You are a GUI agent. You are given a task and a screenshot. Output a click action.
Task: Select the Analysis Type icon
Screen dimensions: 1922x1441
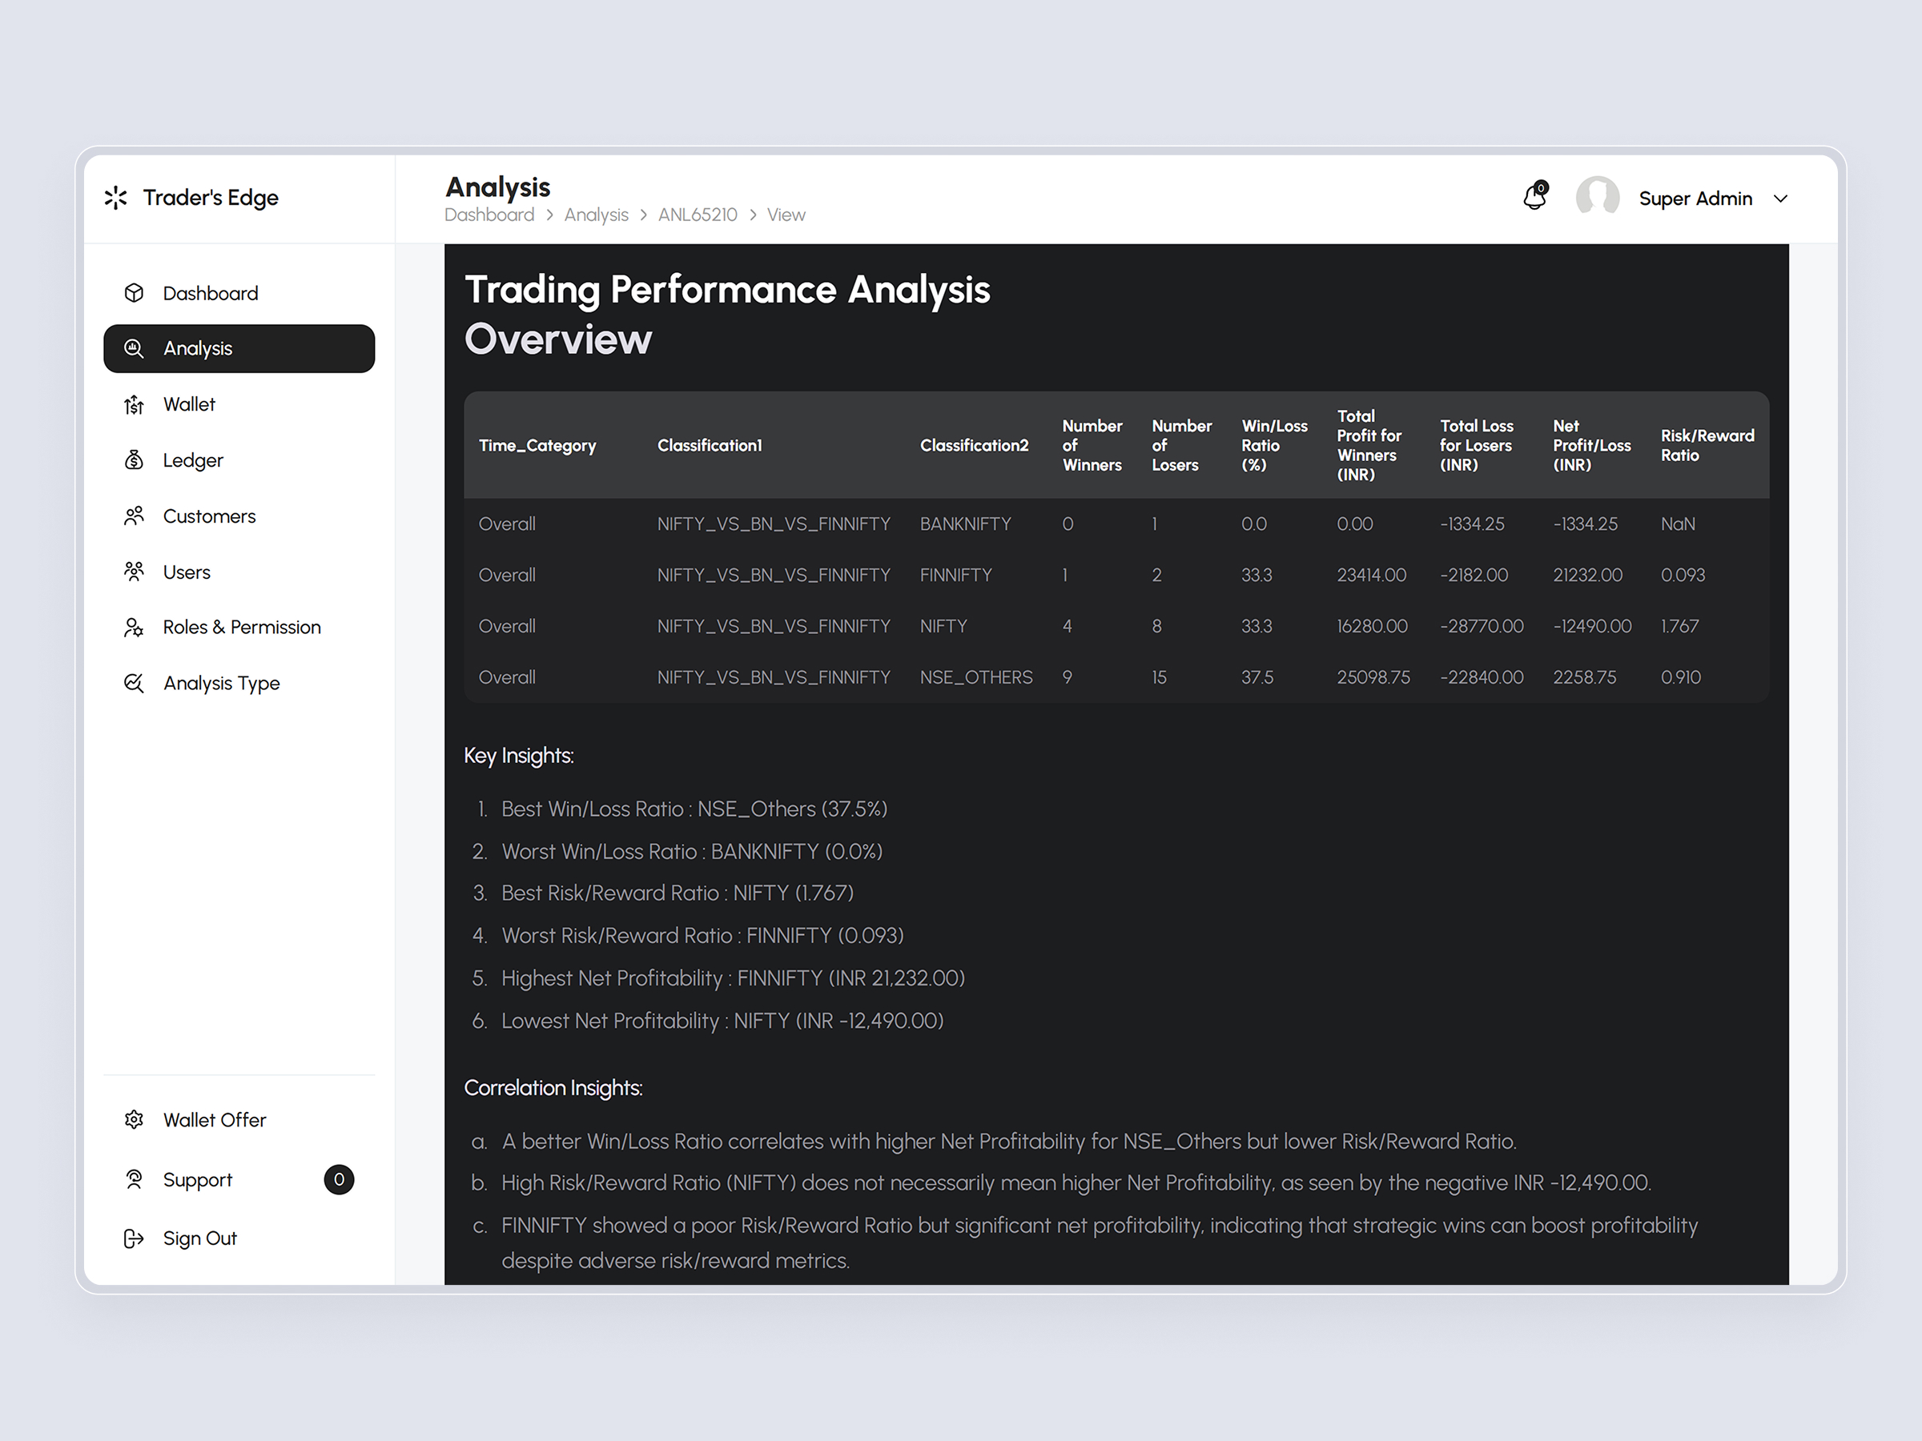[135, 683]
